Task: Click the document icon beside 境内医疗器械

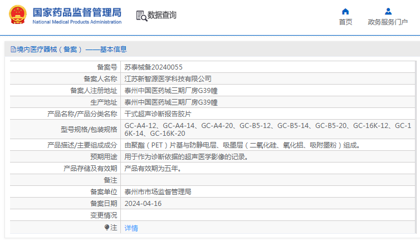Action: click(13, 50)
